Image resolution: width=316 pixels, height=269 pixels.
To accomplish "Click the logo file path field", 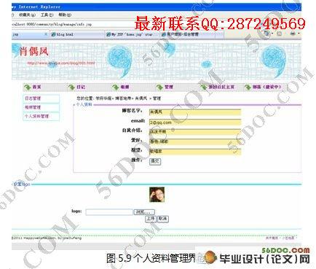I will pyautogui.click(x=109, y=212).
